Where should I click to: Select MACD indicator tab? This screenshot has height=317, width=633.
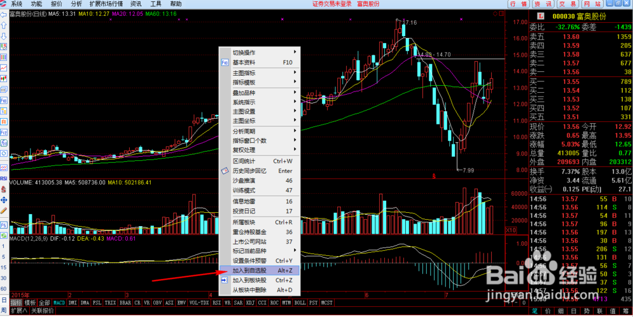point(59,302)
